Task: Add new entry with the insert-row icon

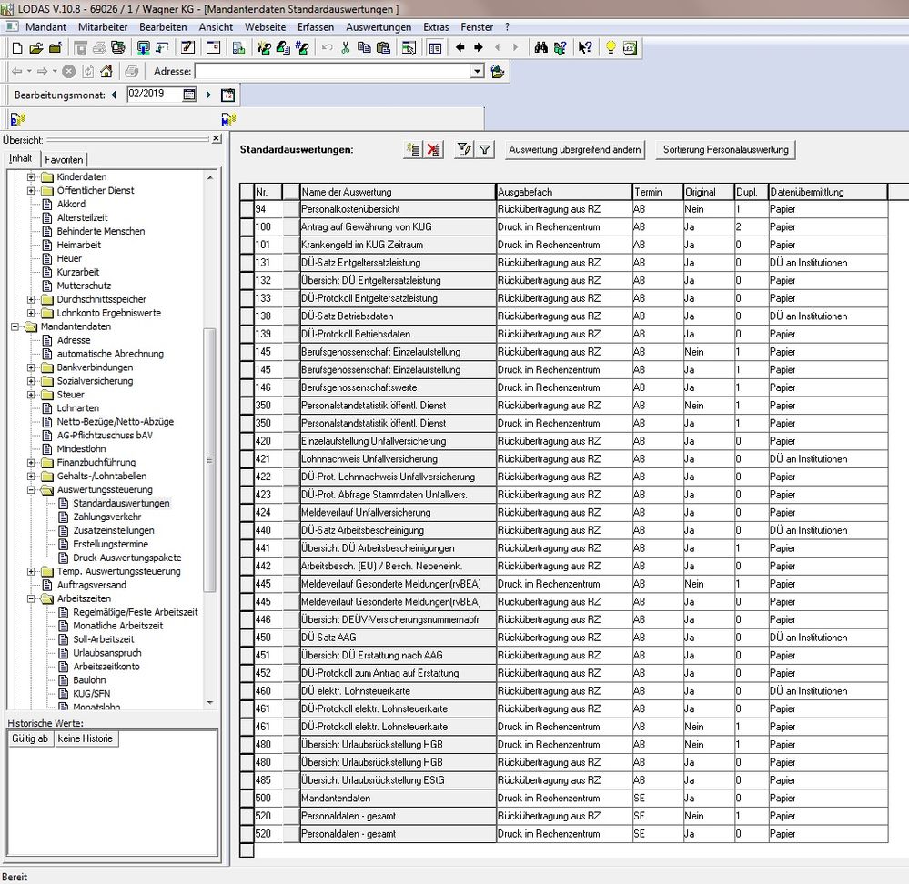Action: pos(412,150)
